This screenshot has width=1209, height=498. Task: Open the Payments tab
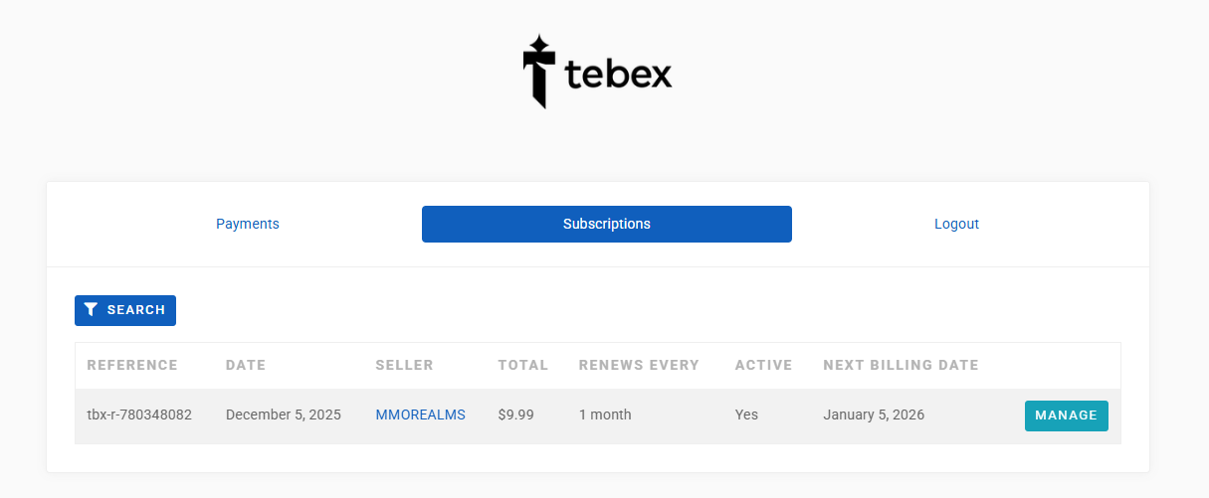pyautogui.click(x=248, y=224)
